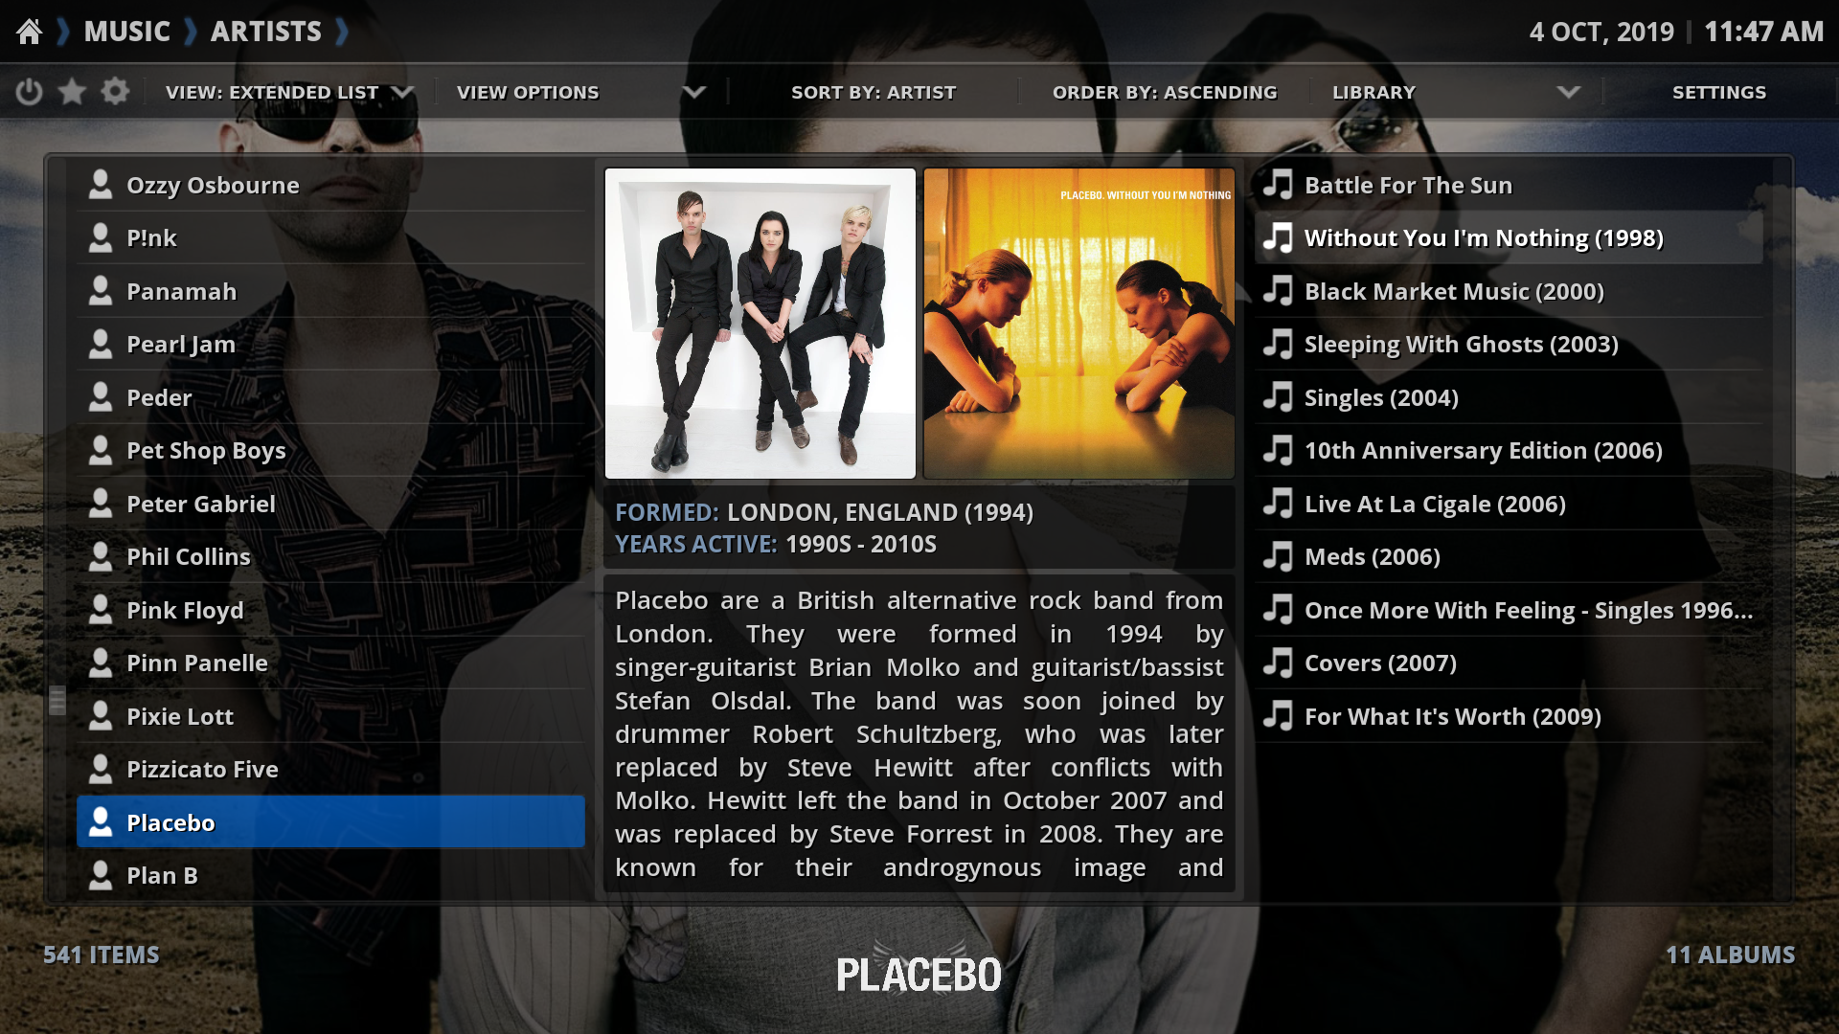Click the MUSIC breadcrumb navigation item

pyautogui.click(x=126, y=32)
